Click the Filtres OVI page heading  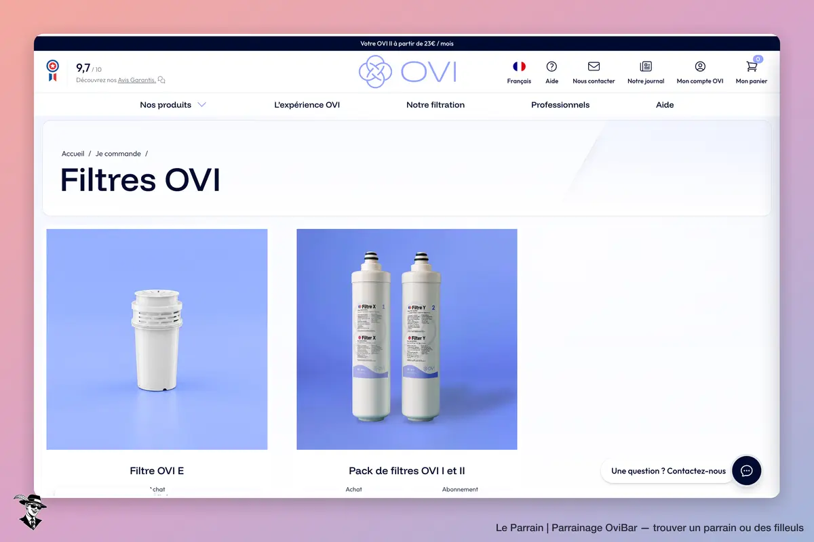[x=140, y=181]
